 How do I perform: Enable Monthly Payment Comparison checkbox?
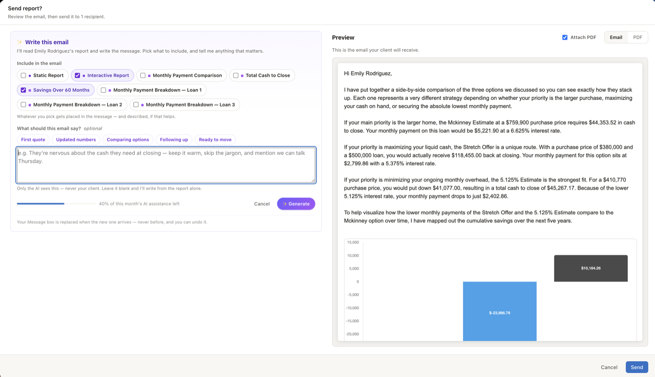(x=143, y=75)
